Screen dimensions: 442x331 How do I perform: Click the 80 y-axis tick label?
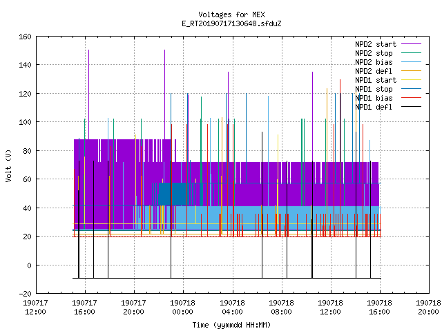pyautogui.click(x=27, y=151)
